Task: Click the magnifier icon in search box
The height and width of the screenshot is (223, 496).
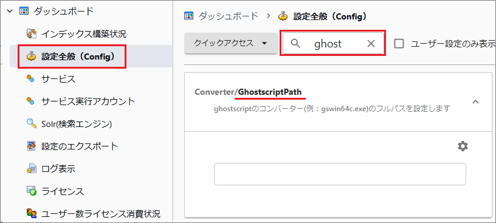Action: click(x=295, y=43)
